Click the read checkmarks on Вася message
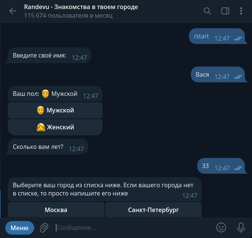The width and height of the screenshot is (252, 238). tap(238, 77)
